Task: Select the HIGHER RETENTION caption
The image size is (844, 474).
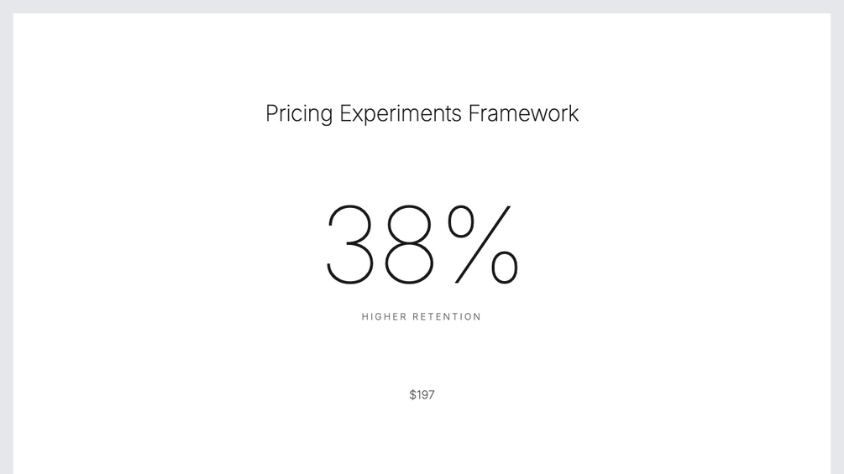Action: point(422,317)
